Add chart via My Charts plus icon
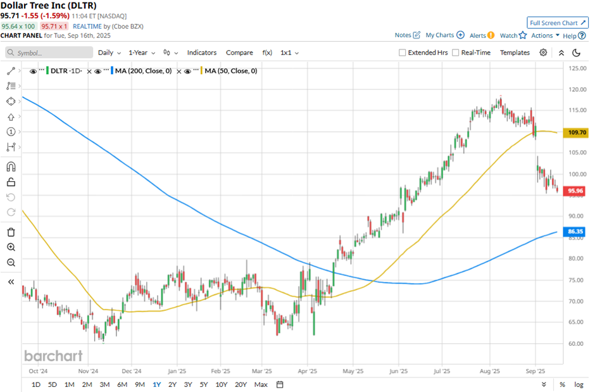The width and height of the screenshot is (595, 392). (x=460, y=35)
